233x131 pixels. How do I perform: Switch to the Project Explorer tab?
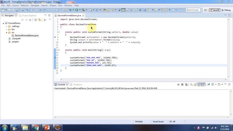tap(28, 15)
